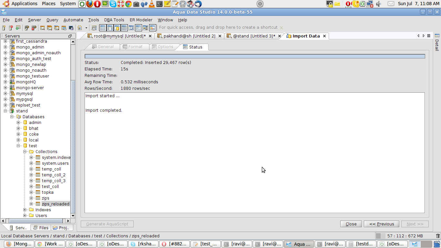Select the Status tab in Import Data
Image resolution: width=441 pixels, height=248 pixels.
(193, 47)
